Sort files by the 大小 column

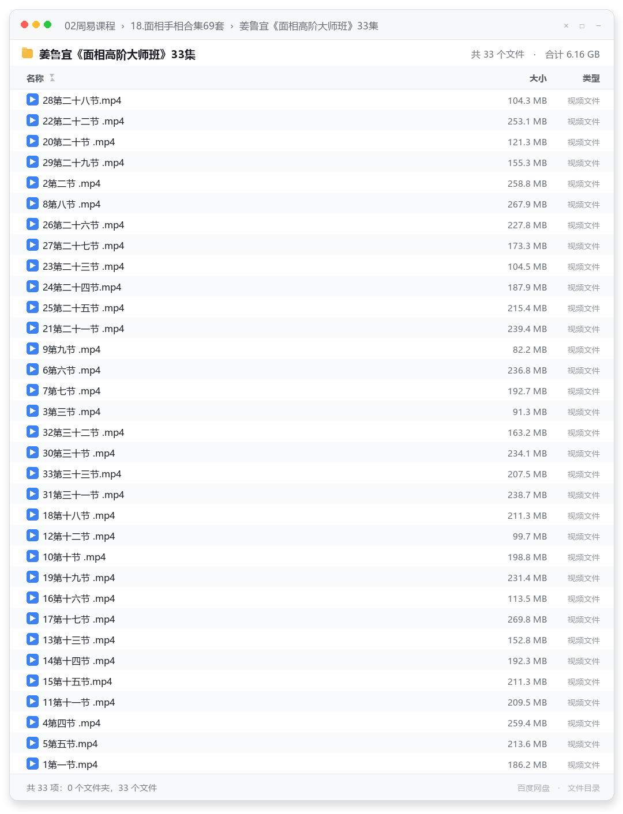(538, 78)
